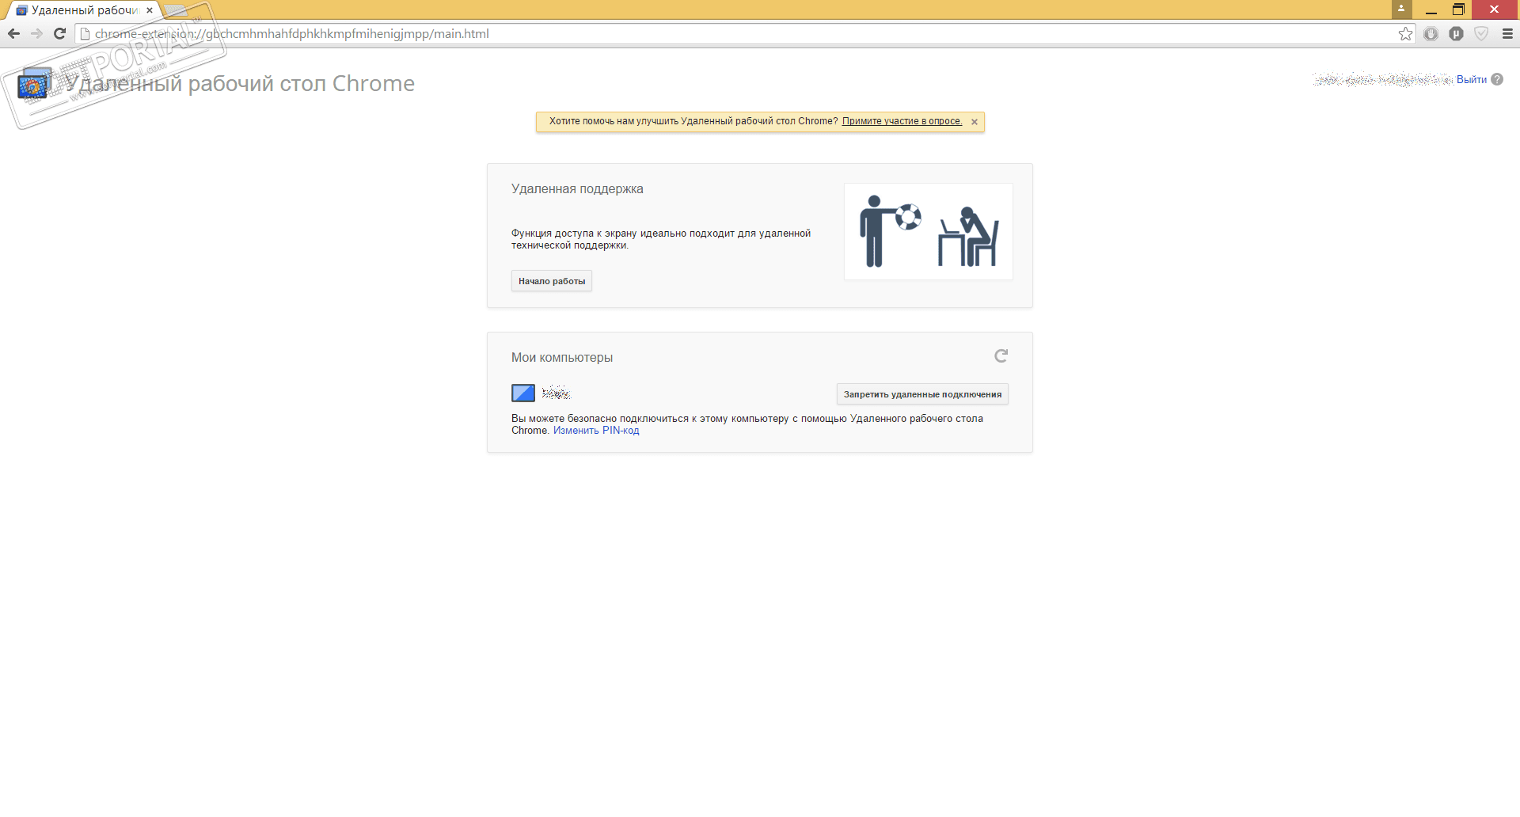Click the browser forward arrow
The width and height of the screenshot is (1520, 817).
coord(36,33)
